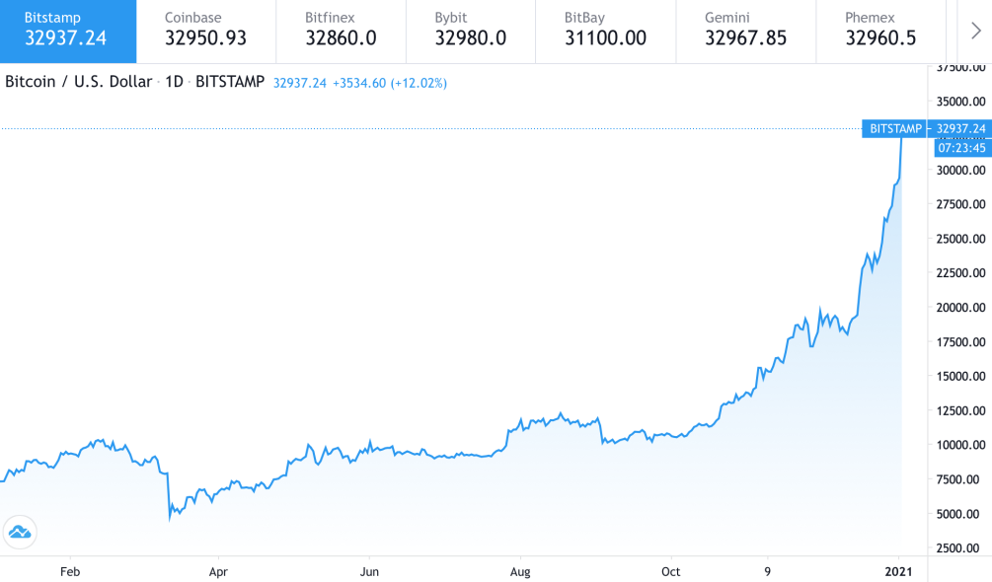Click the BITSTAMP 32937.24 price label
Viewport: 992px width, 582px height.
point(926,129)
